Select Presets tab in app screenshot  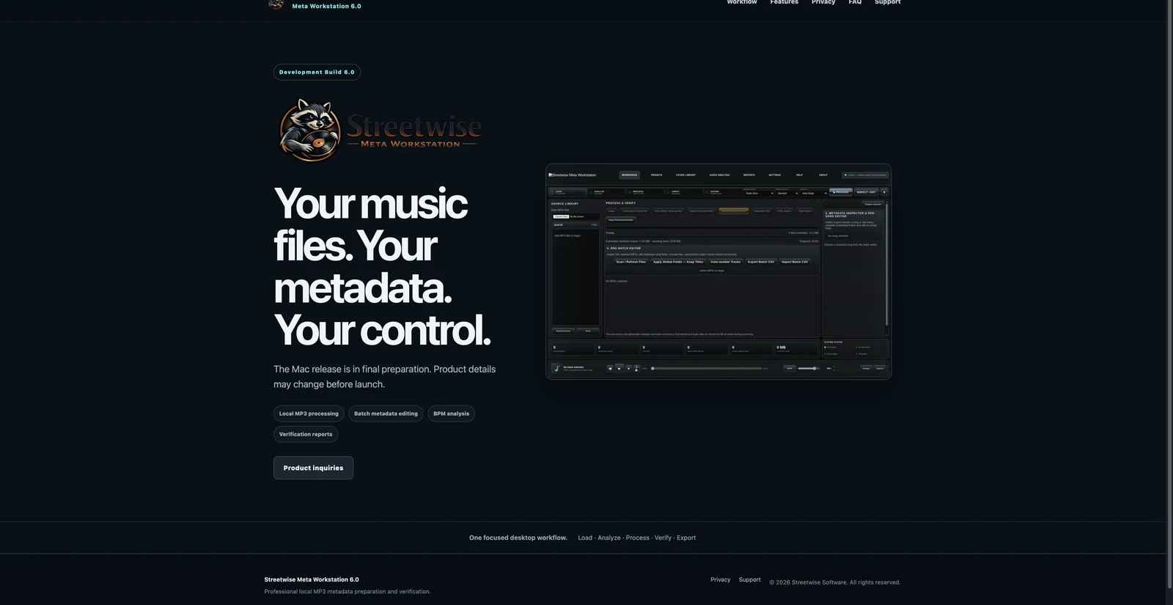[656, 175]
